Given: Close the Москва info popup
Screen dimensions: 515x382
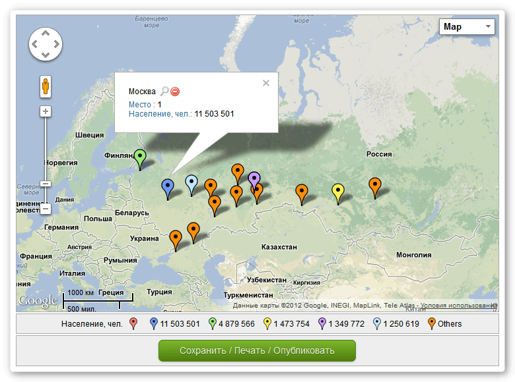Looking at the screenshot, I should coord(266,83).
